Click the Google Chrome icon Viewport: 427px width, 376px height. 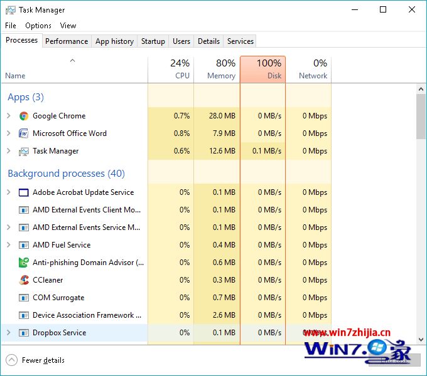tap(24, 116)
